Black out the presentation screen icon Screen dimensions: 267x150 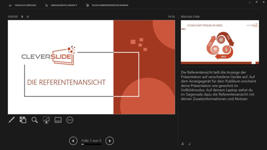46,120
